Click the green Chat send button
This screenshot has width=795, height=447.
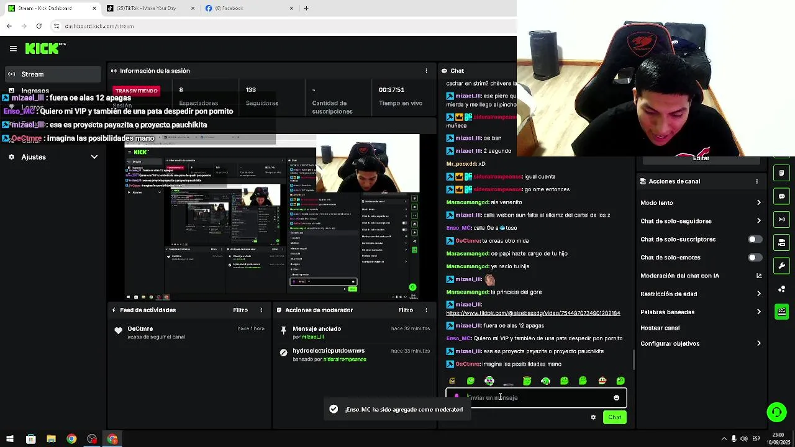click(x=614, y=417)
